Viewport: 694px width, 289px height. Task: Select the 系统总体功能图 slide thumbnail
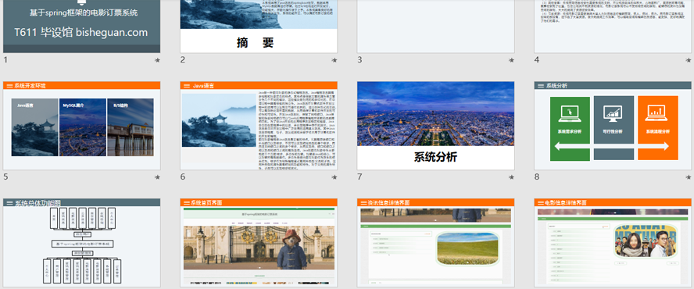click(81, 243)
